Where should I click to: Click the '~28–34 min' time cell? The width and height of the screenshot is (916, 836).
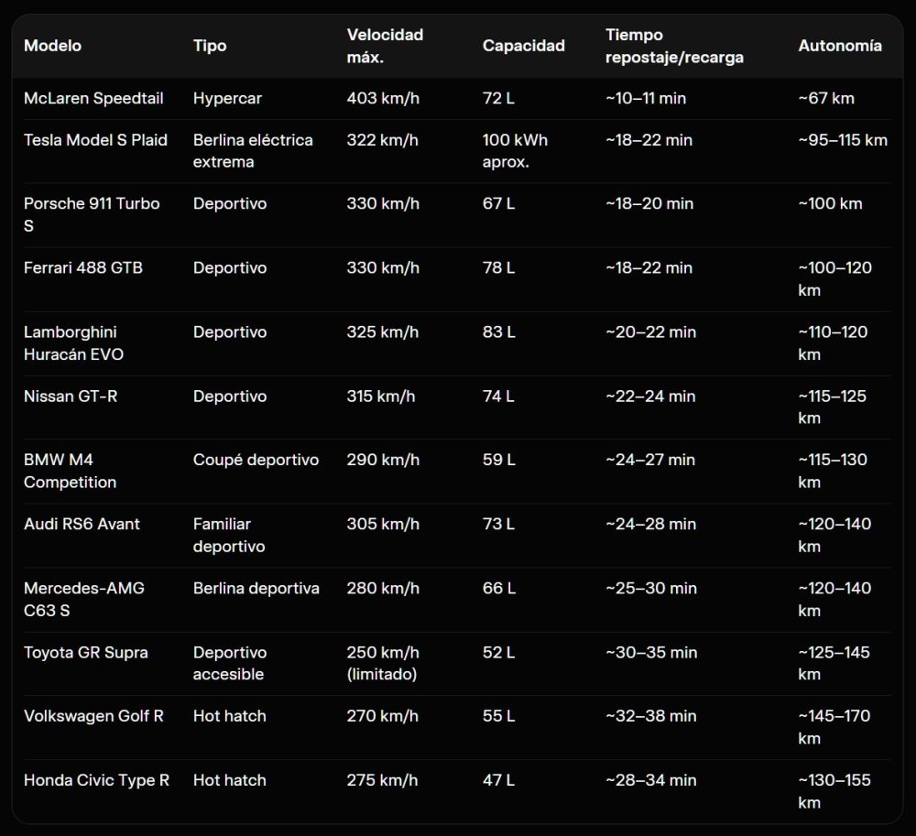(650, 780)
